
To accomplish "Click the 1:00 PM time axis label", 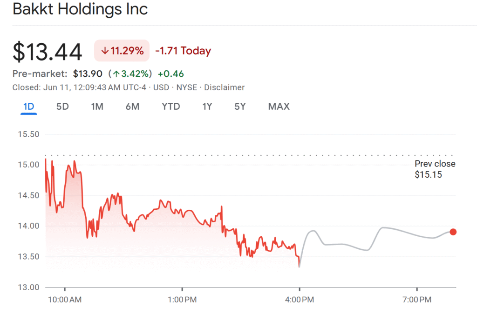I will point(182,300).
